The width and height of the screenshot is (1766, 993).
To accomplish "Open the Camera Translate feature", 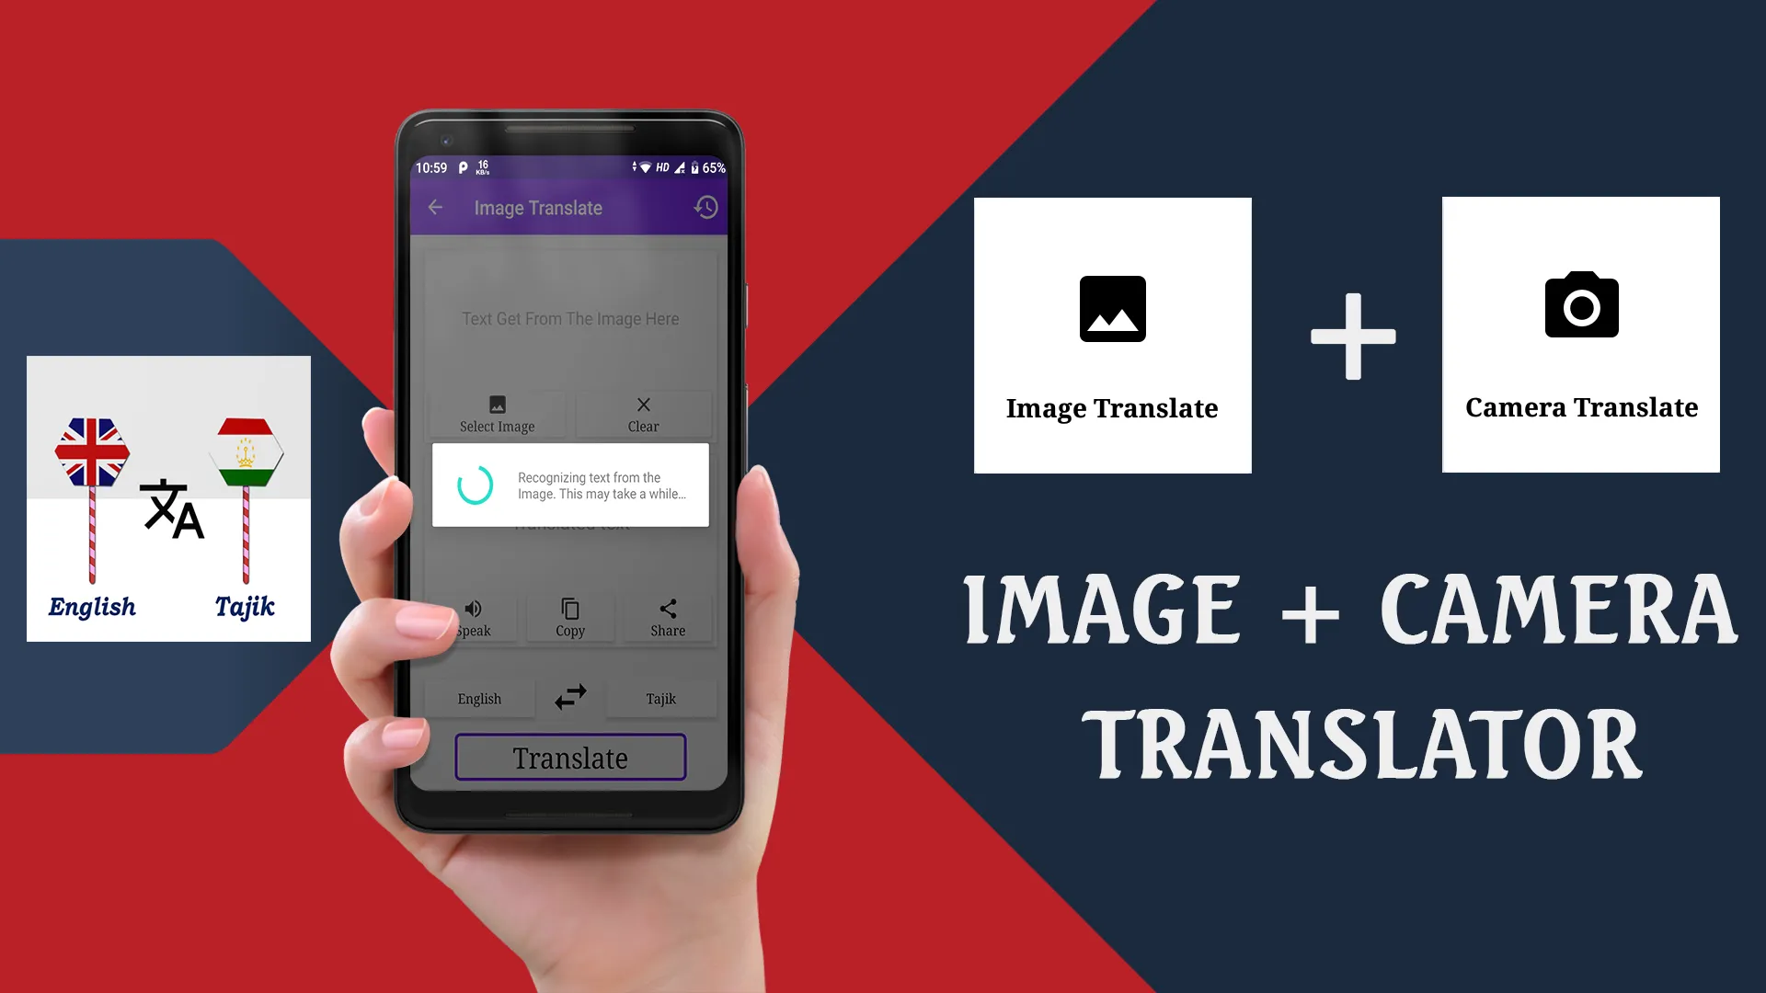I will pos(1580,336).
